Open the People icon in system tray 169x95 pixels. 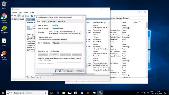(138, 93)
